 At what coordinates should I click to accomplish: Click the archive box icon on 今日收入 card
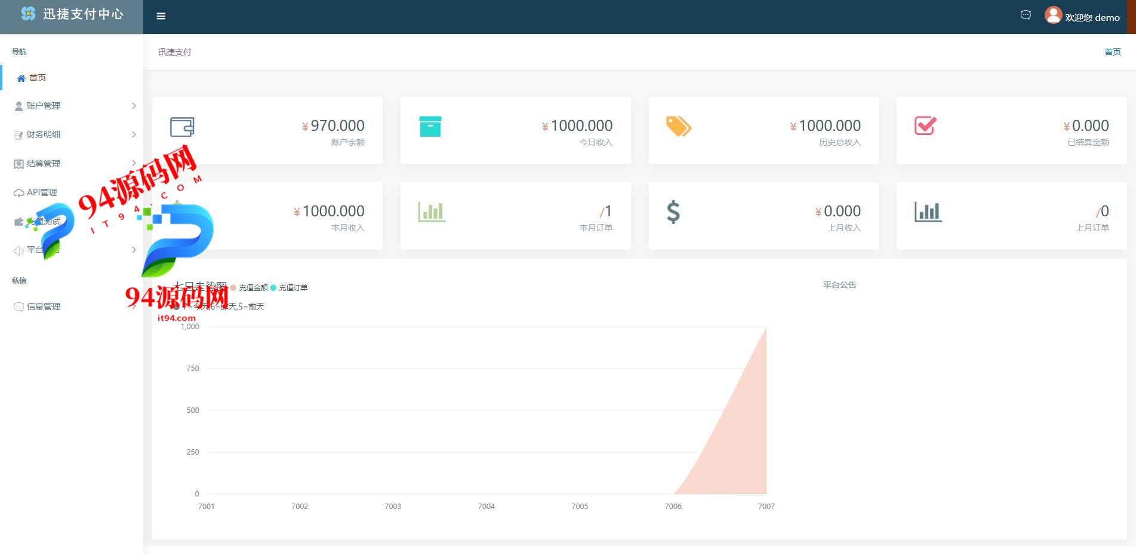[x=430, y=127]
